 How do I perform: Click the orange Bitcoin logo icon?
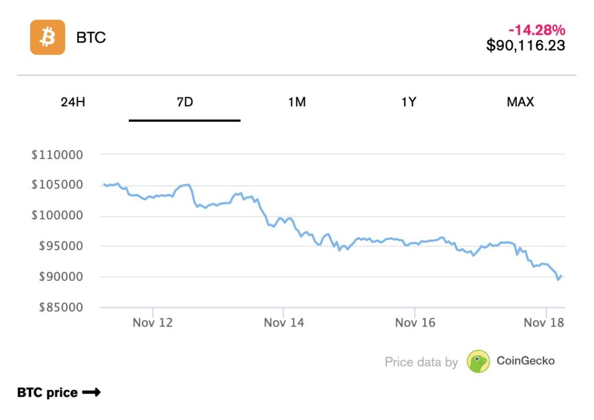point(47,37)
